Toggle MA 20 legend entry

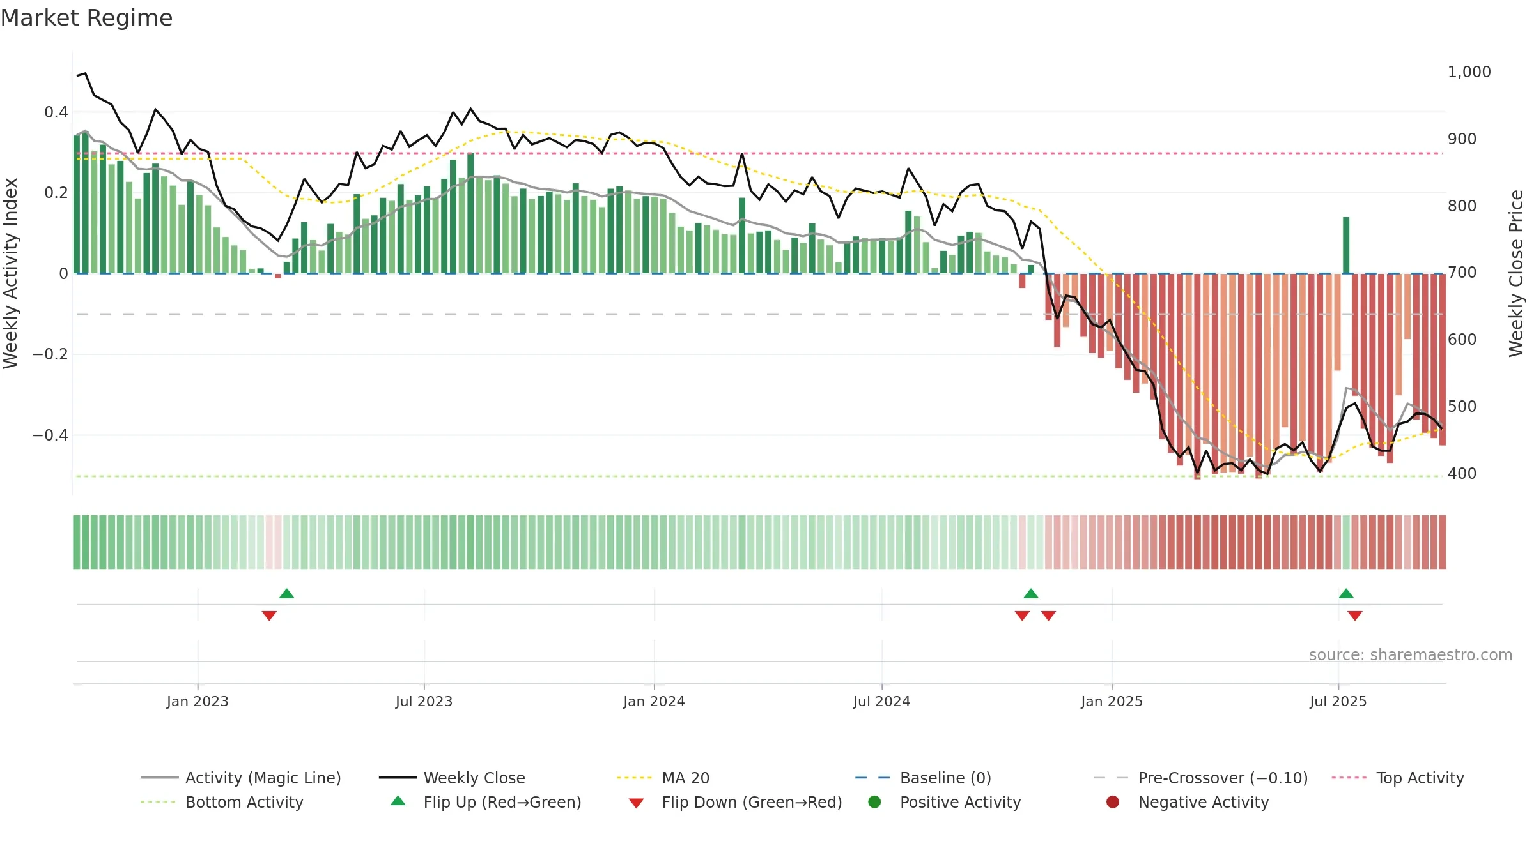(663, 778)
